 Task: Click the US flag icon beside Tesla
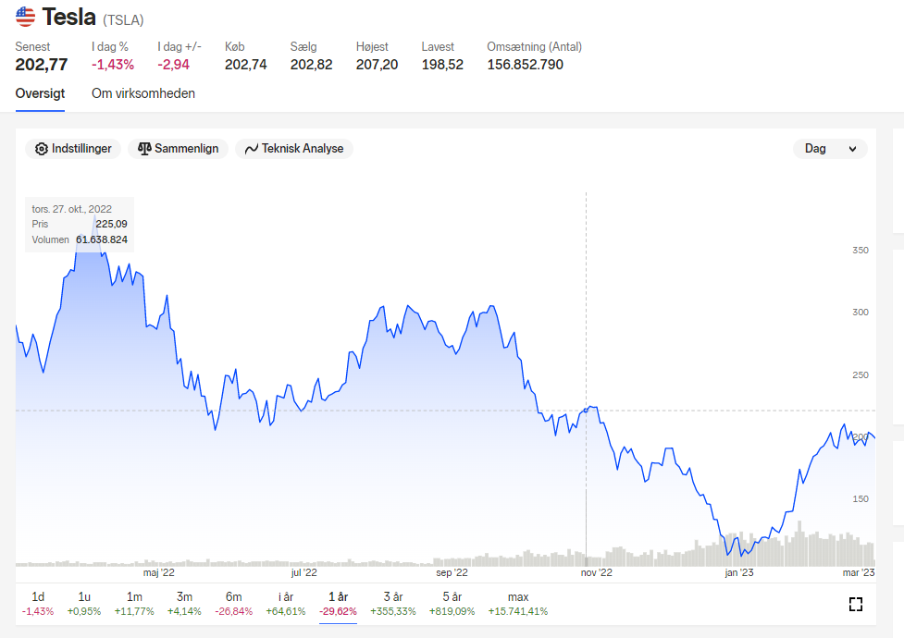click(25, 17)
